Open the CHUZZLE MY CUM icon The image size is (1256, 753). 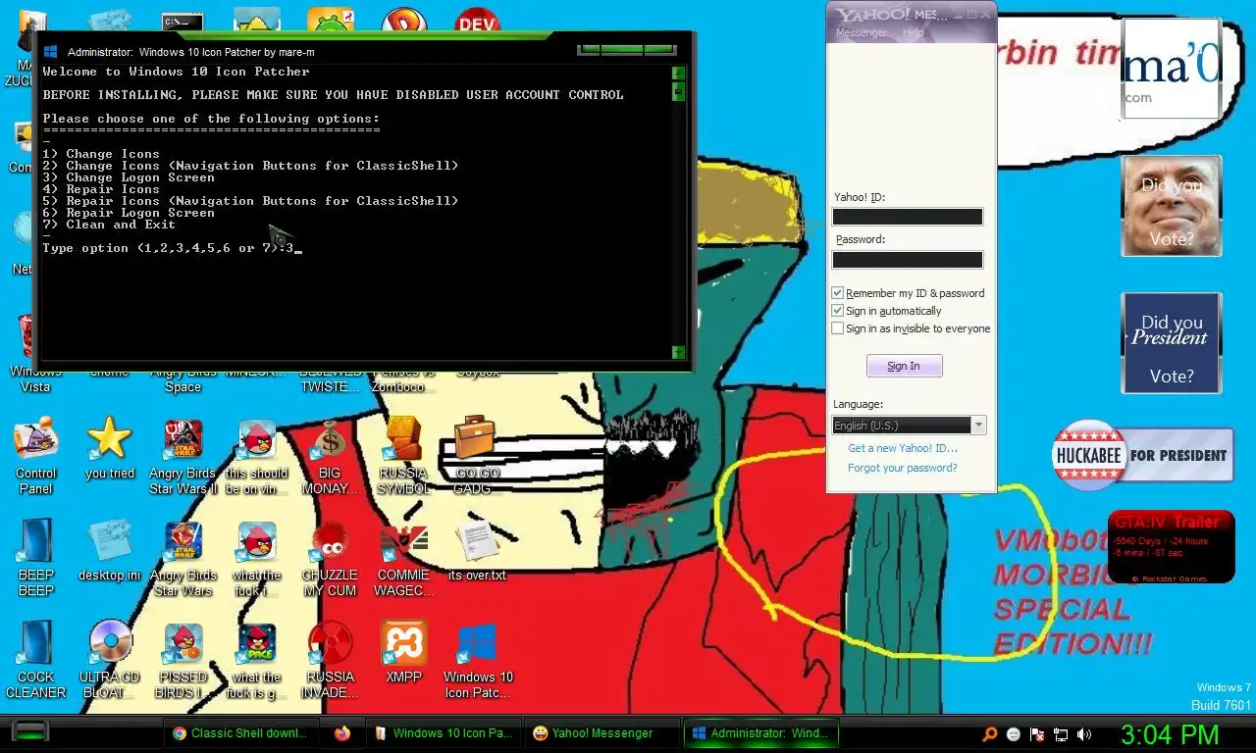330,557
